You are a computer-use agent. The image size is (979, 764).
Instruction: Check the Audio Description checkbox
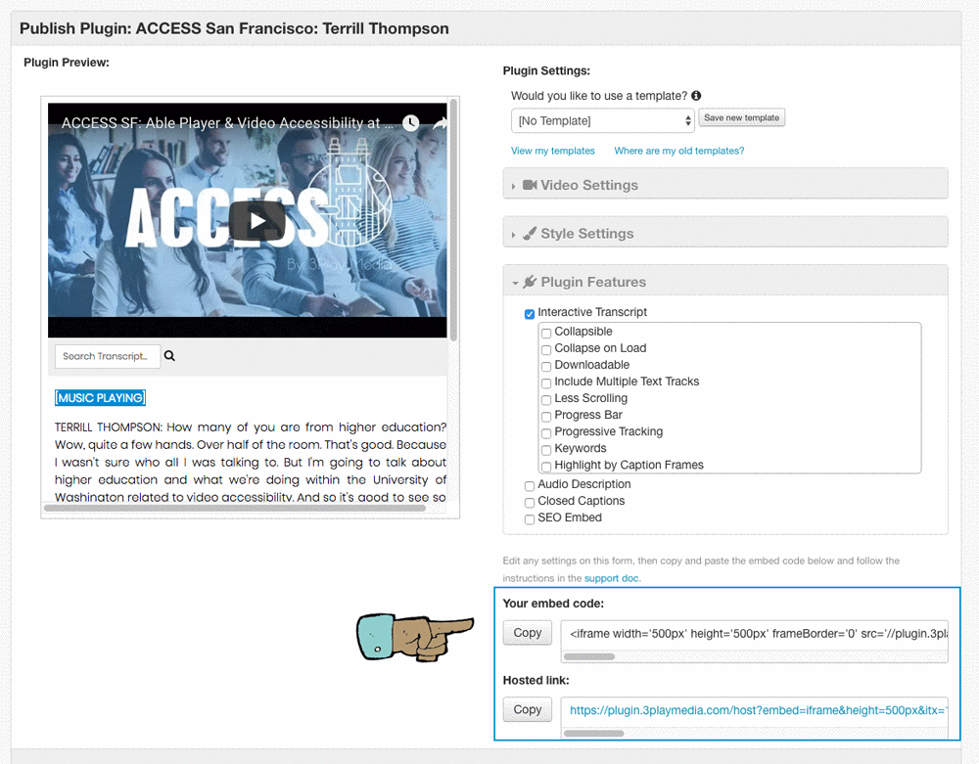[530, 486]
